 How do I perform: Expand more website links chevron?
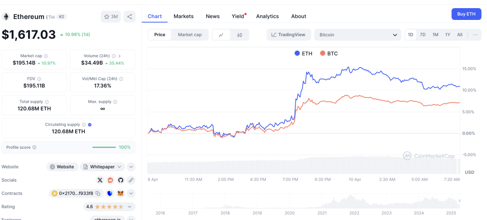point(131,167)
